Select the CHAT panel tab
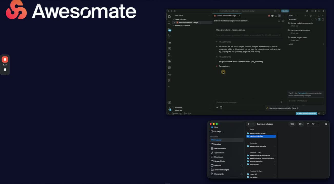Screen dimensions: 334x184 pyautogui.click(x=291, y=16)
